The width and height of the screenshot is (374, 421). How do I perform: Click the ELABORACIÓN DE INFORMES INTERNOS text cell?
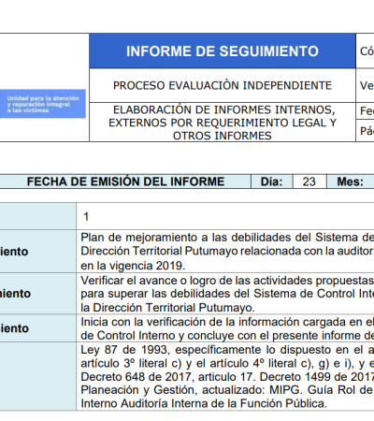[223, 123]
